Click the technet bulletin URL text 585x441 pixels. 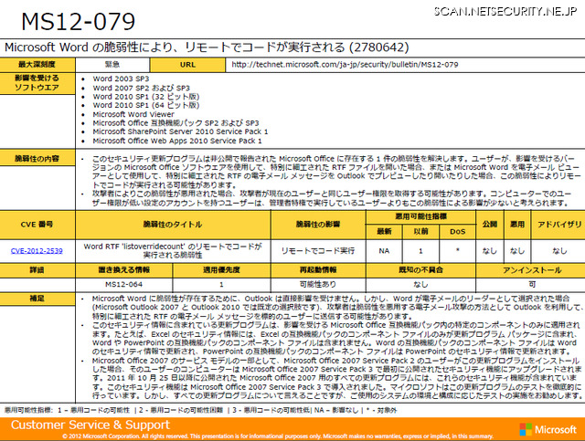[345, 65]
